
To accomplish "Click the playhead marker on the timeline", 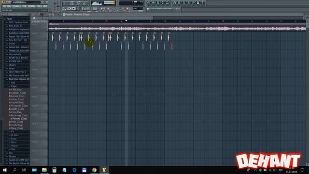I will (126, 21).
